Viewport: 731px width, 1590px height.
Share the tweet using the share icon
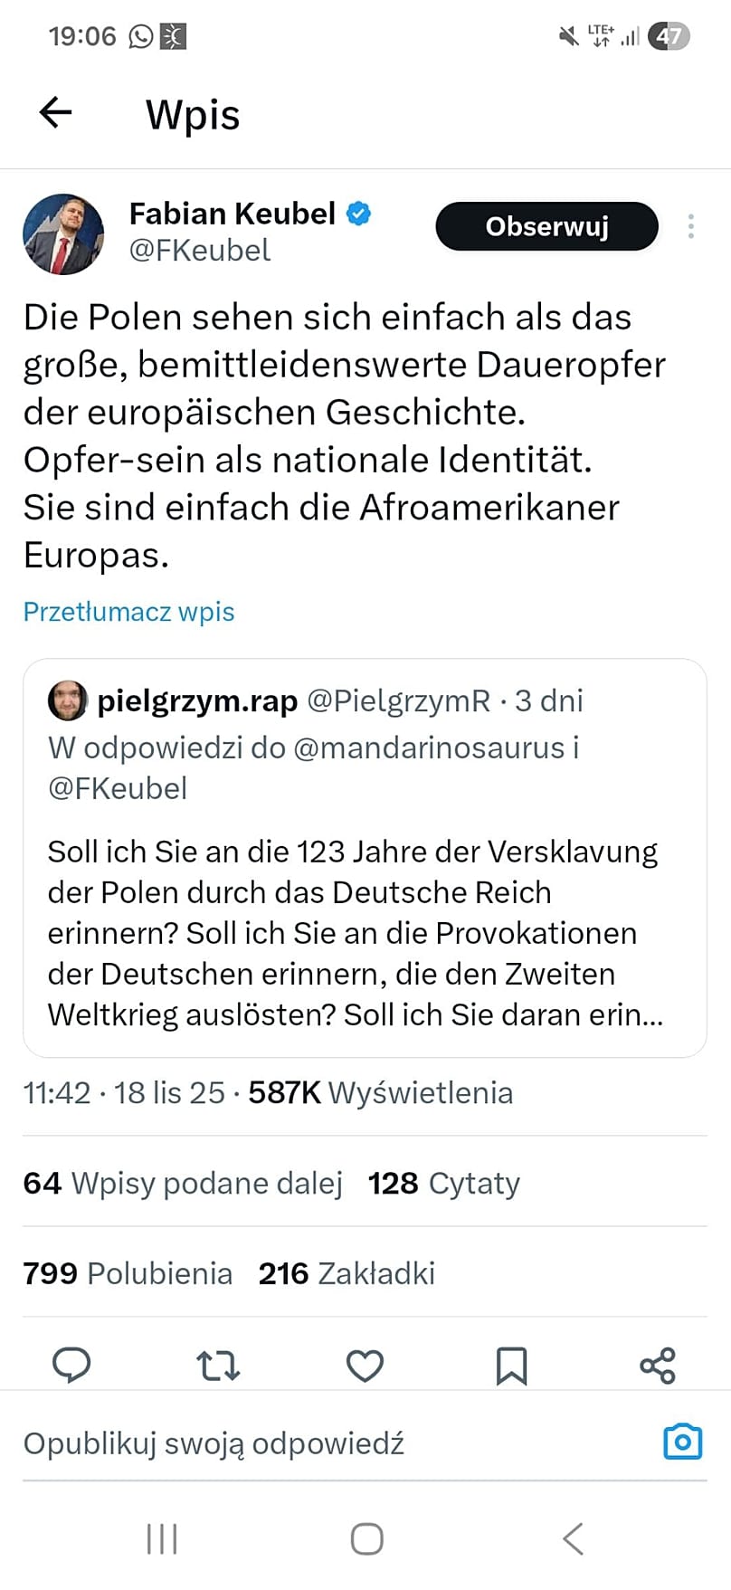657,1366
